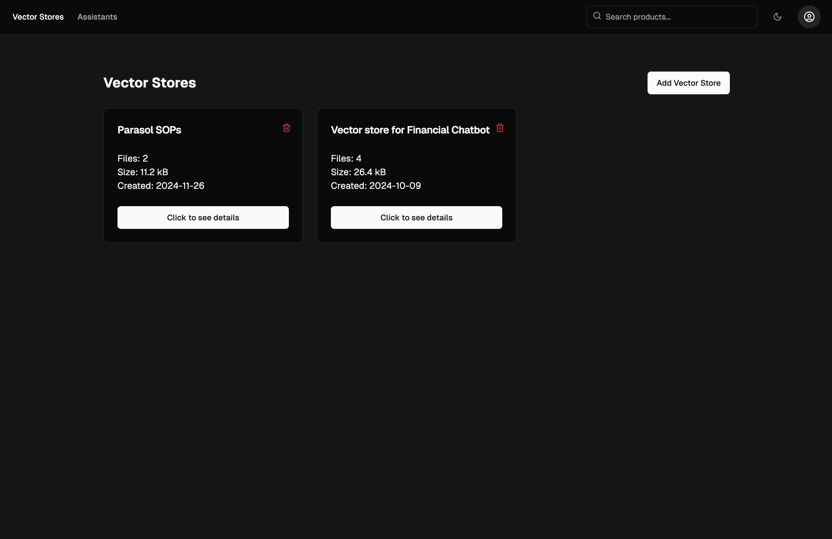The width and height of the screenshot is (832, 539).
Task: Open the Vector Stores nav tab
Action: pos(38,17)
